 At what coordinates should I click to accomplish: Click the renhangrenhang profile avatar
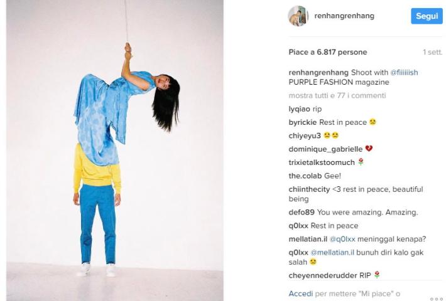[x=298, y=16]
